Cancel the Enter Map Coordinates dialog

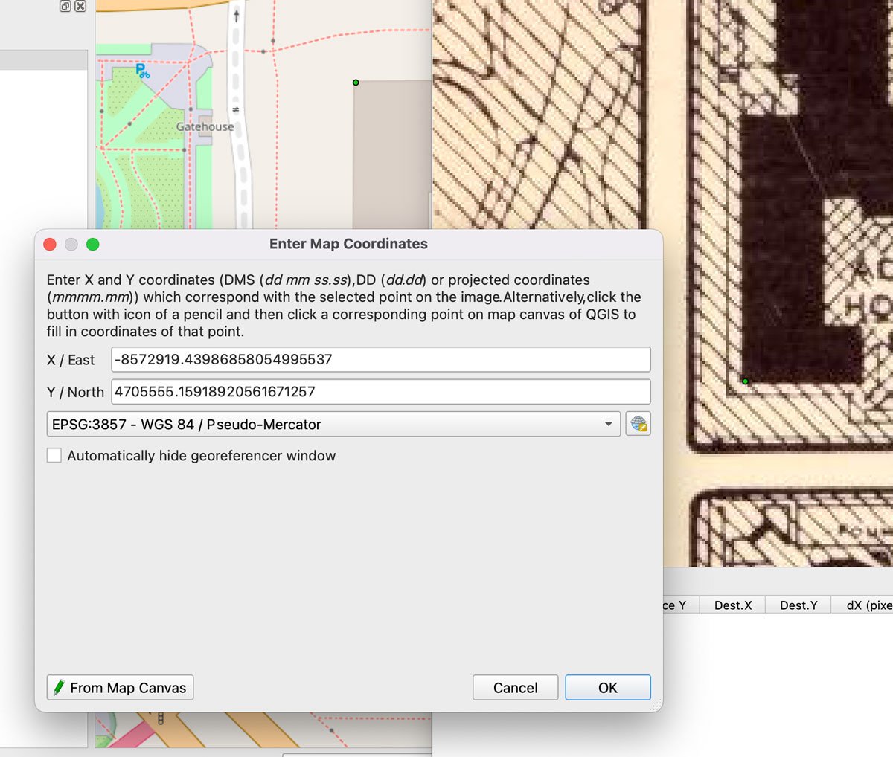point(515,688)
